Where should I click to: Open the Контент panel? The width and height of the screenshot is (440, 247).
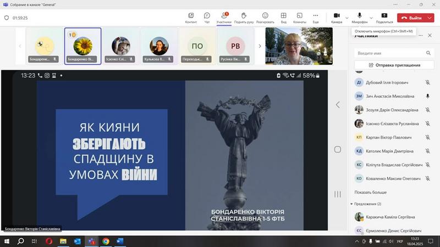tap(191, 18)
